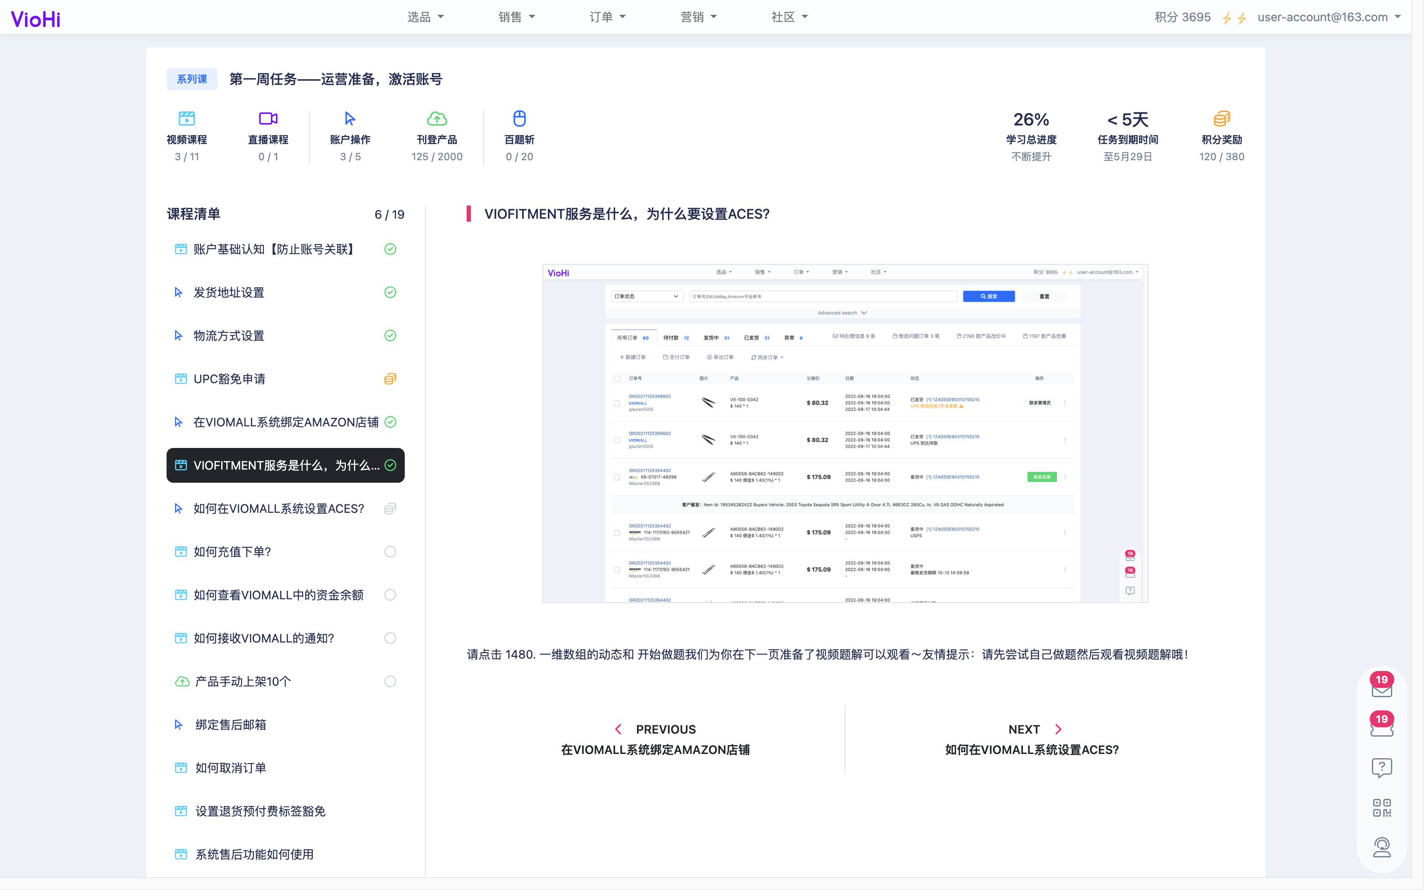
Task: Click the 125 / 2000 listed products count
Action: coord(437,156)
